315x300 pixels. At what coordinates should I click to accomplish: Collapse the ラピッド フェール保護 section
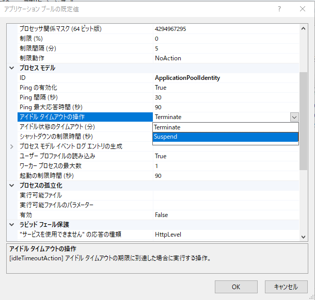12,225
